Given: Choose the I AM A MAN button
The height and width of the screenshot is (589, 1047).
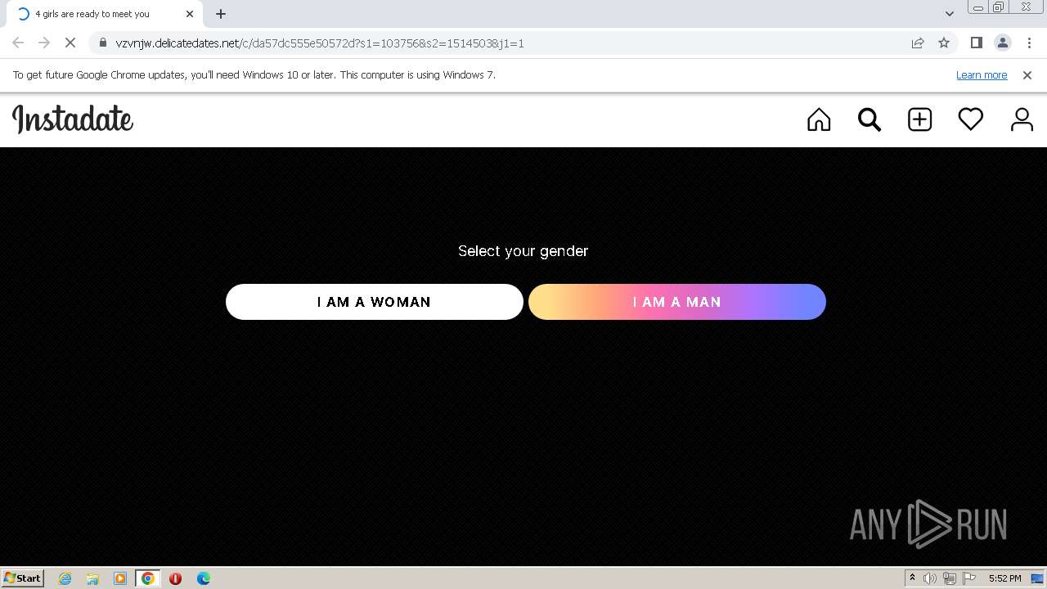Looking at the screenshot, I should (x=677, y=302).
